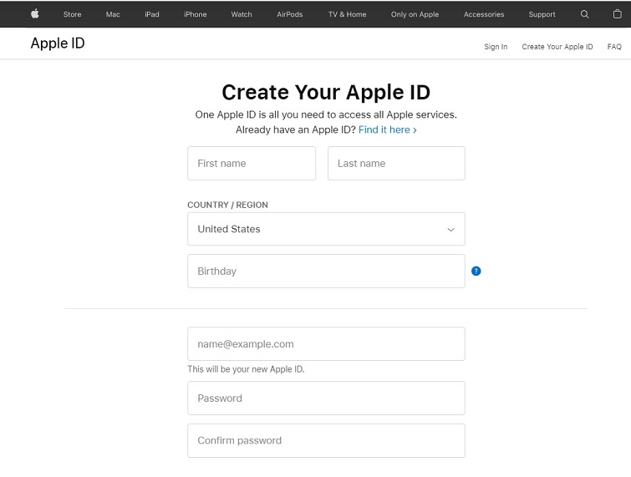Go to TV & Home section
This screenshot has width=631, height=477.
tap(348, 14)
